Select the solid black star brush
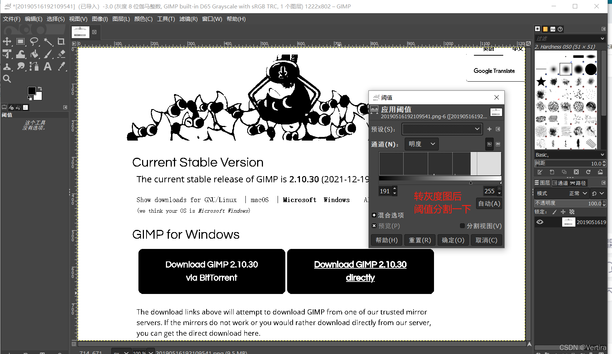612x354 pixels. coord(541,82)
